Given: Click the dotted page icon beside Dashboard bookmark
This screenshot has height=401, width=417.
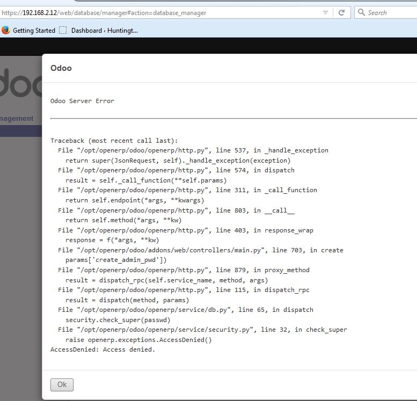Looking at the screenshot, I should pyautogui.click(x=63, y=31).
